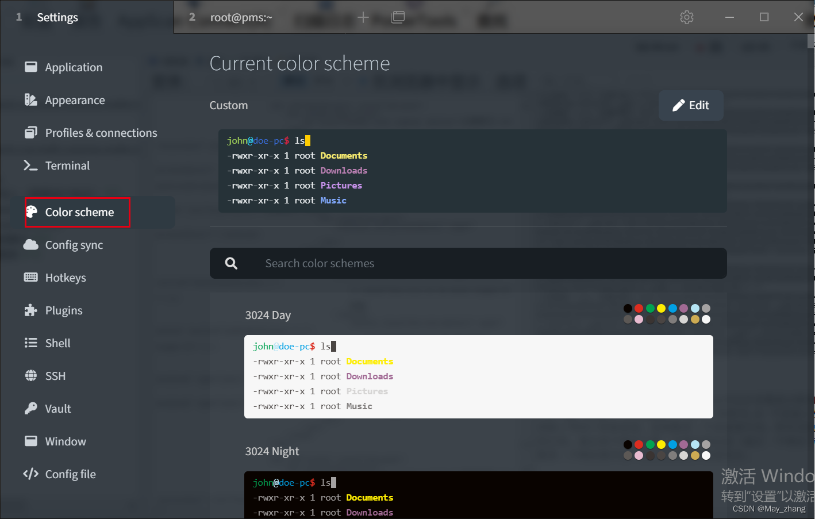Click the Shell list icon

coord(30,343)
